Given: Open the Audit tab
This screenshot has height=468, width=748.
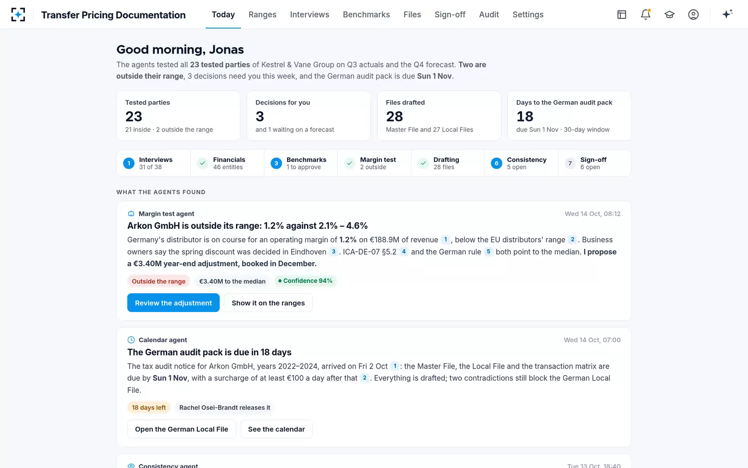Looking at the screenshot, I should (x=489, y=15).
